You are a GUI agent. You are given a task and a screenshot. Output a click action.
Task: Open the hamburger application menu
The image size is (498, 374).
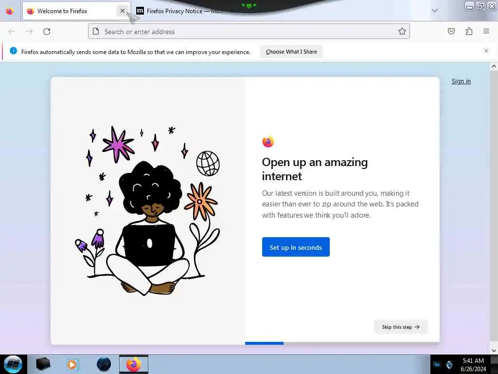[486, 31]
